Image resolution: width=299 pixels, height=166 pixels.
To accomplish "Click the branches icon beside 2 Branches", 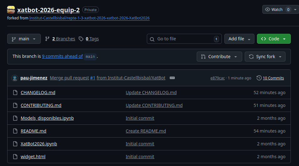I will click(x=47, y=39).
